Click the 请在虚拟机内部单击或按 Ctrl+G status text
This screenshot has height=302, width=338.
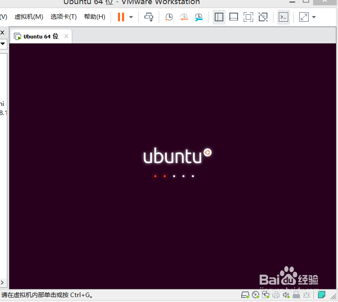pyautogui.click(x=47, y=295)
